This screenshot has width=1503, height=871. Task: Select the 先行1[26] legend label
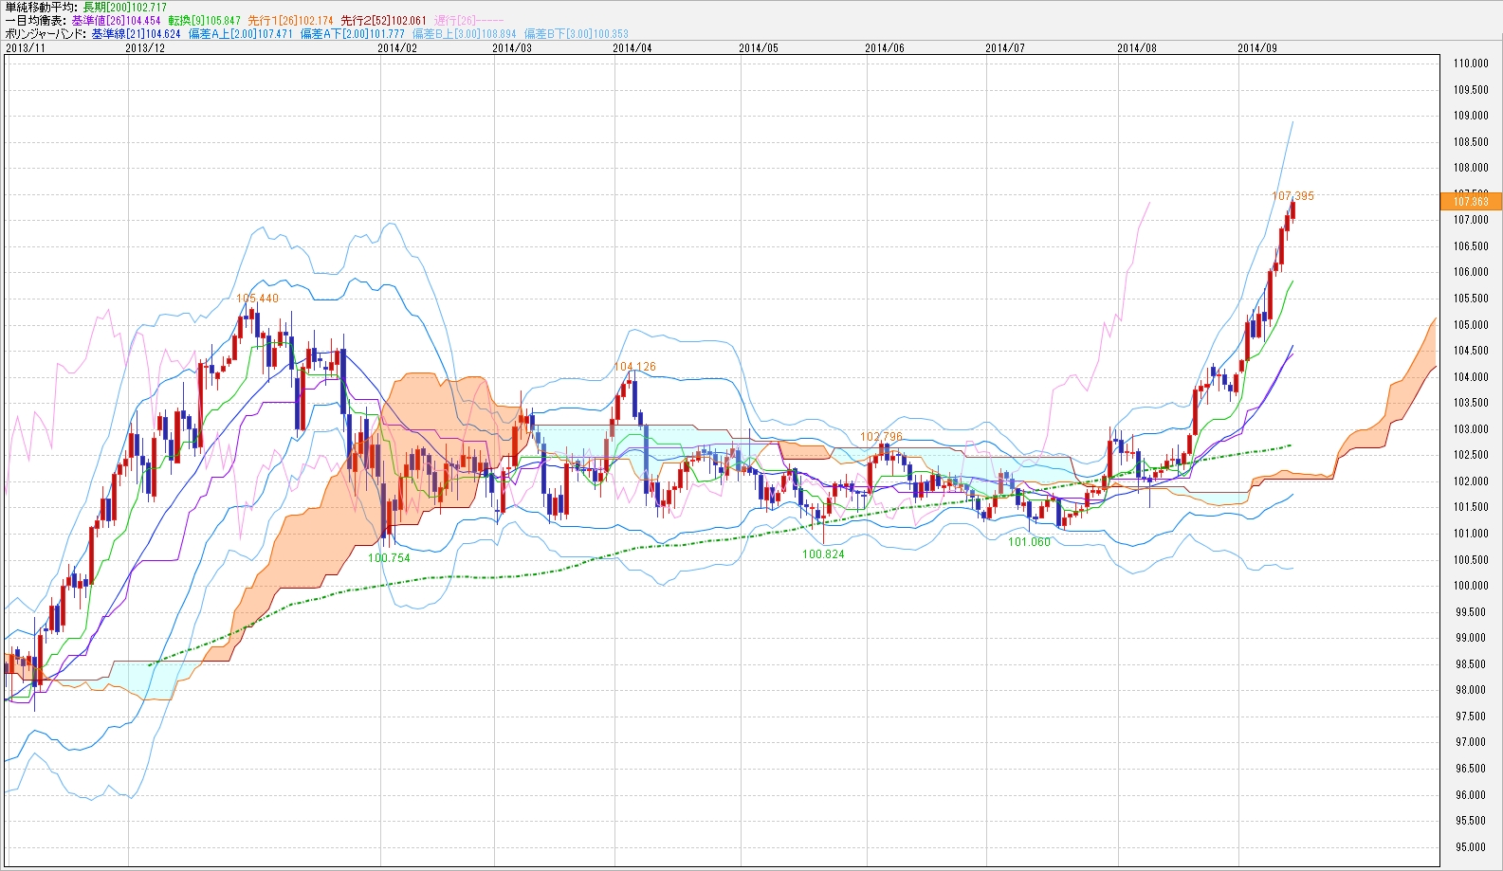click(x=290, y=21)
